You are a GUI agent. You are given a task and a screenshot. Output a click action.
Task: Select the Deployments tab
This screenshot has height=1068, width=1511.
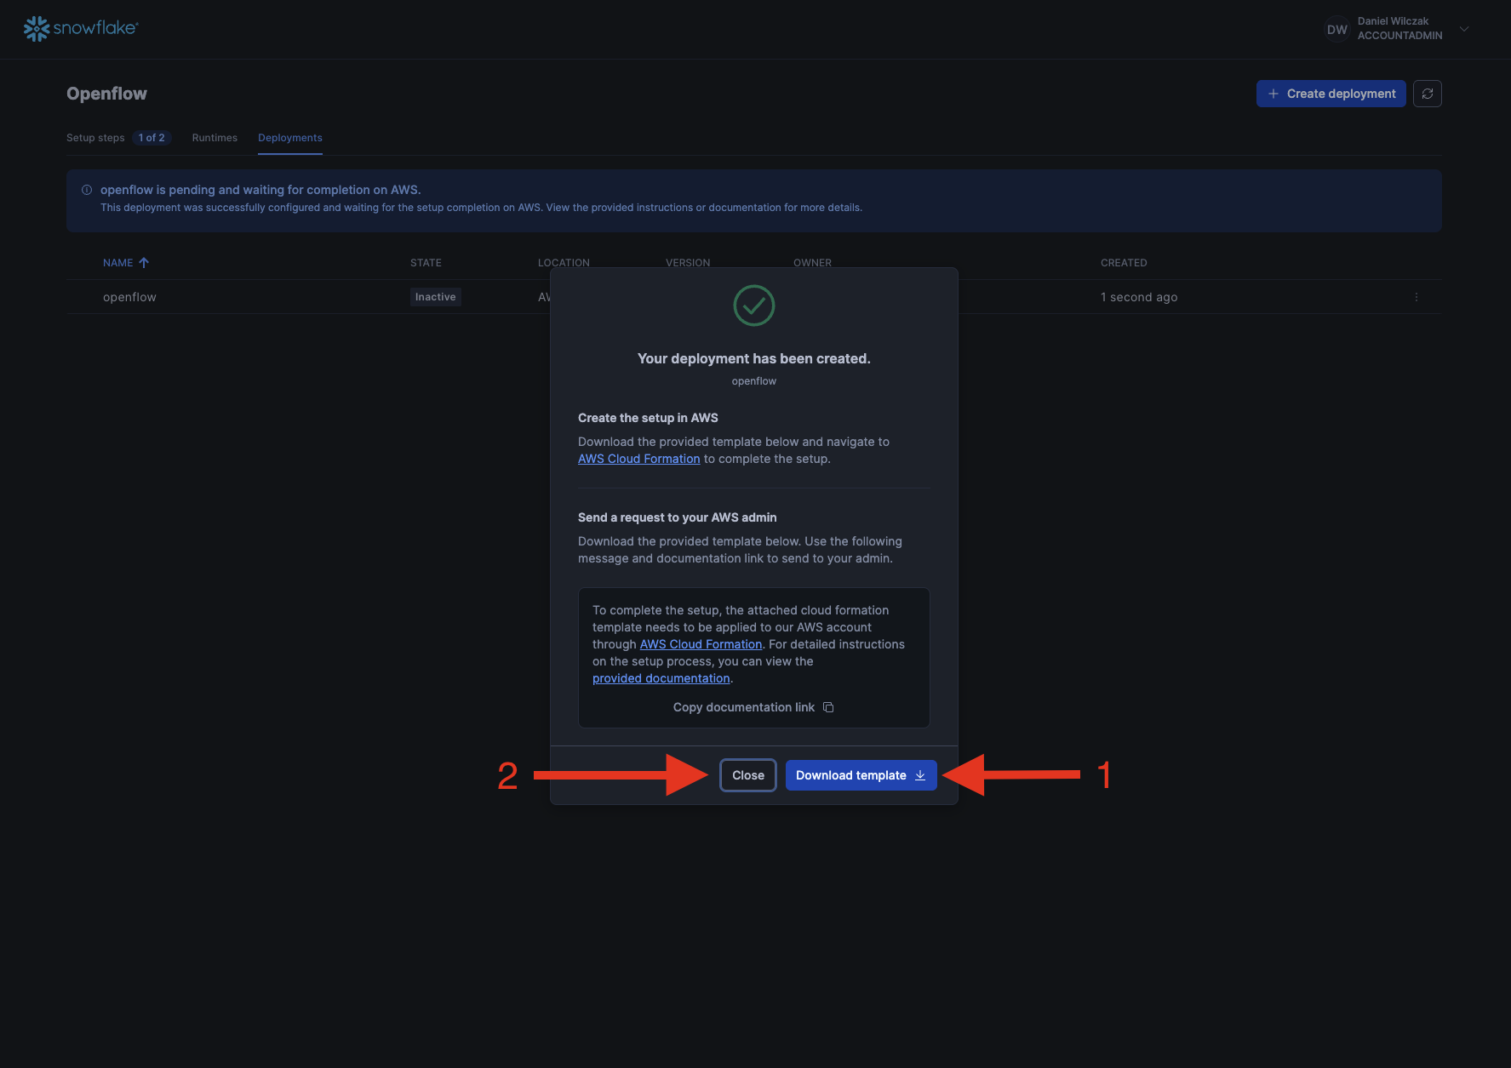(289, 138)
